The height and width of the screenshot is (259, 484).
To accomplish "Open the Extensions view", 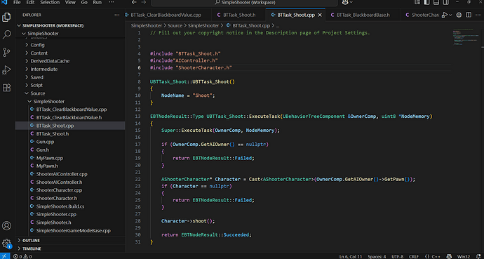I will coord(6,88).
